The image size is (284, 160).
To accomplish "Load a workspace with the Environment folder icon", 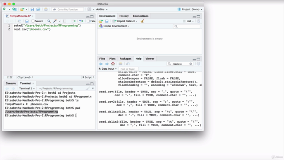I will click(x=101, y=21).
